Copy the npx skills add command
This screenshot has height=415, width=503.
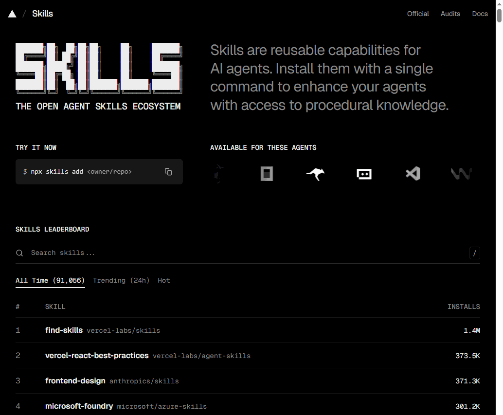pyautogui.click(x=168, y=172)
